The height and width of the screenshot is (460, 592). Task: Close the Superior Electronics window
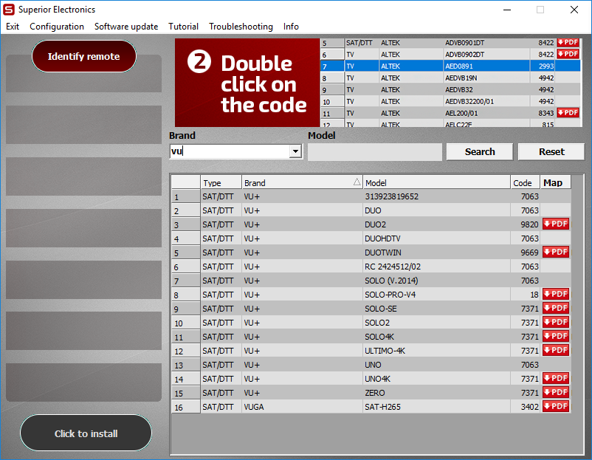pyautogui.click(x=574, y=10)
